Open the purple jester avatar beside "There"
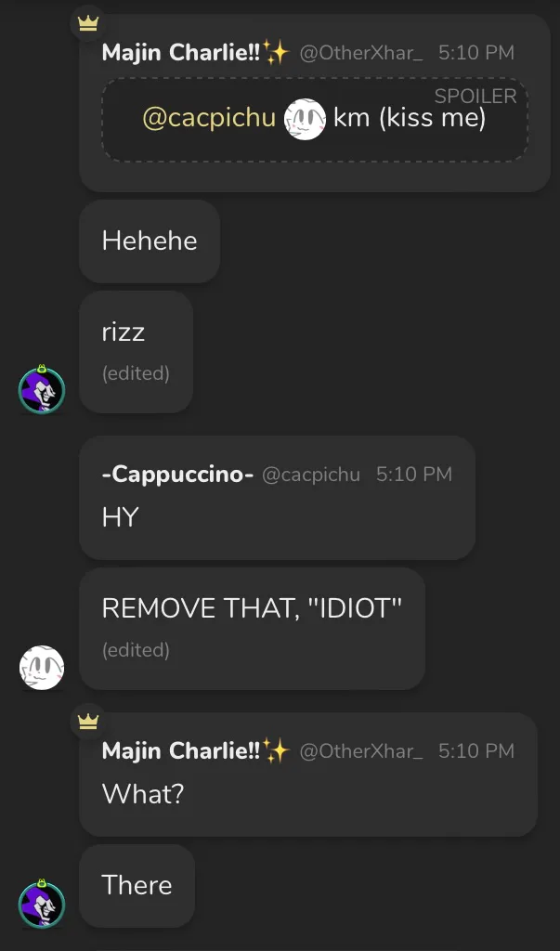The image size is (560, 951). [42, 904]
